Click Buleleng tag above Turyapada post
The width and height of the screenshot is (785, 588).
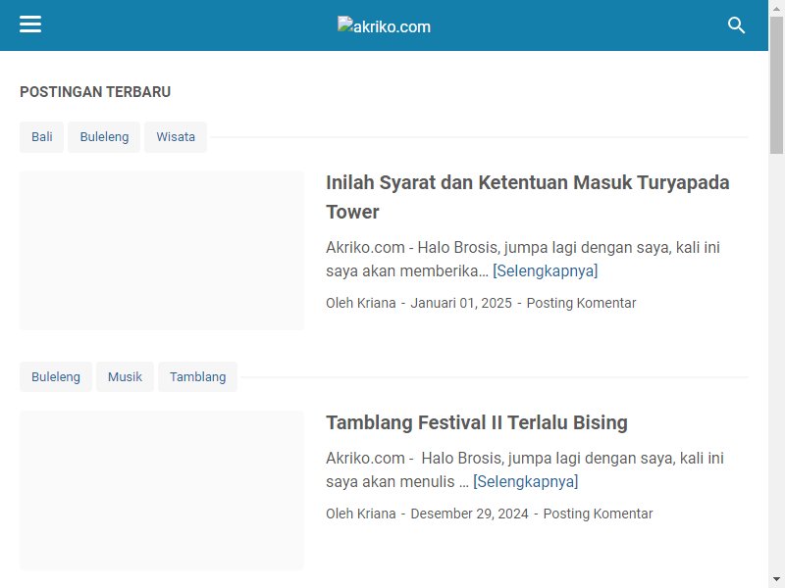click(104, 136)
